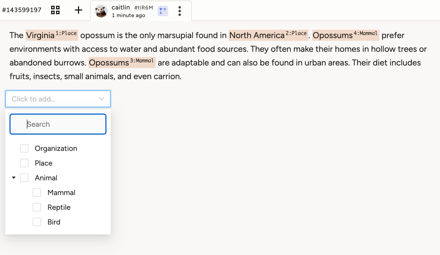Click the task ID #143599197

click(22, 10)
